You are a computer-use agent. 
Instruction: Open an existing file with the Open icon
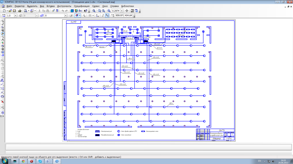click(x=10, y=11)
